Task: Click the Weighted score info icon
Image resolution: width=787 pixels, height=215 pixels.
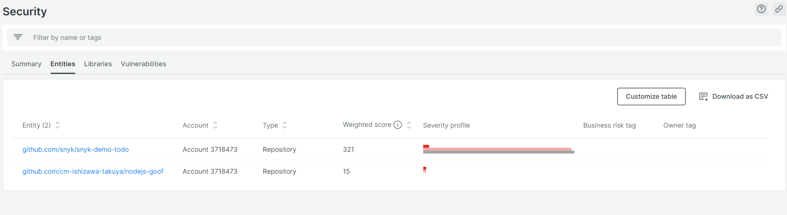Action: pos(398,125)
